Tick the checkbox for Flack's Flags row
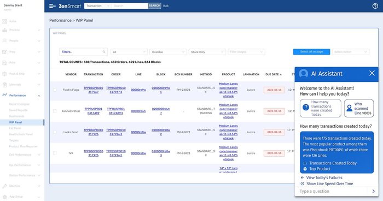This screenshot has height=201, width=383. pos(55,90)
